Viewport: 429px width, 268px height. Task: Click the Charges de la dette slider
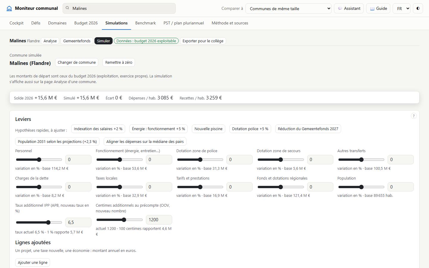point(39,187)
